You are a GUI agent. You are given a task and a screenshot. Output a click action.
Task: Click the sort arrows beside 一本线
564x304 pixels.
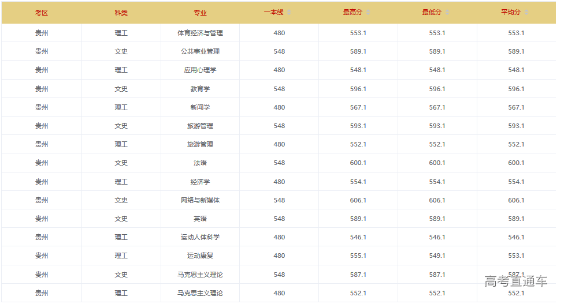coord(289,13)
